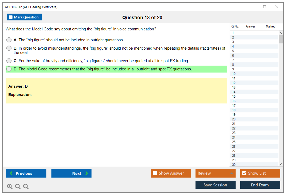Click the End Exam button
Viewport: 287px width, 196px height.
(260, 185)
